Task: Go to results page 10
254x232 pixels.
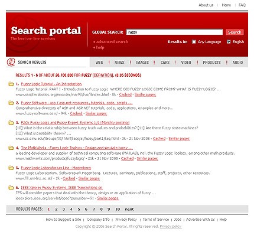Action: click(x=118, y=209)
